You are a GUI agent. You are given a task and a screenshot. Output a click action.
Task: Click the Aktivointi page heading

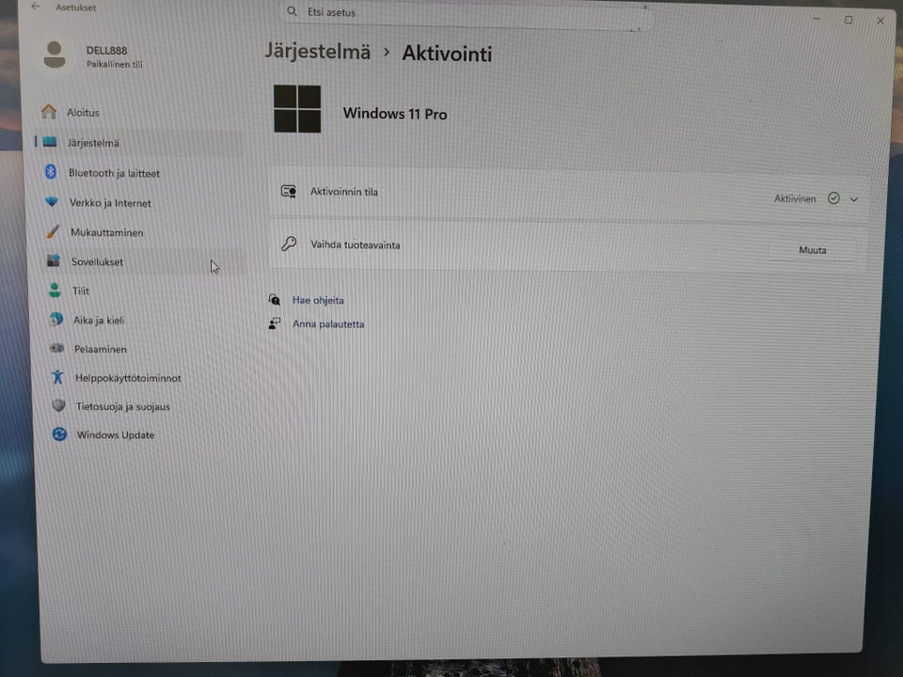point(447,54)
